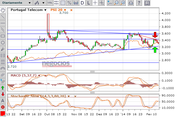
Task: Select the diagonal trend line tool
Action: coord(3,17)
